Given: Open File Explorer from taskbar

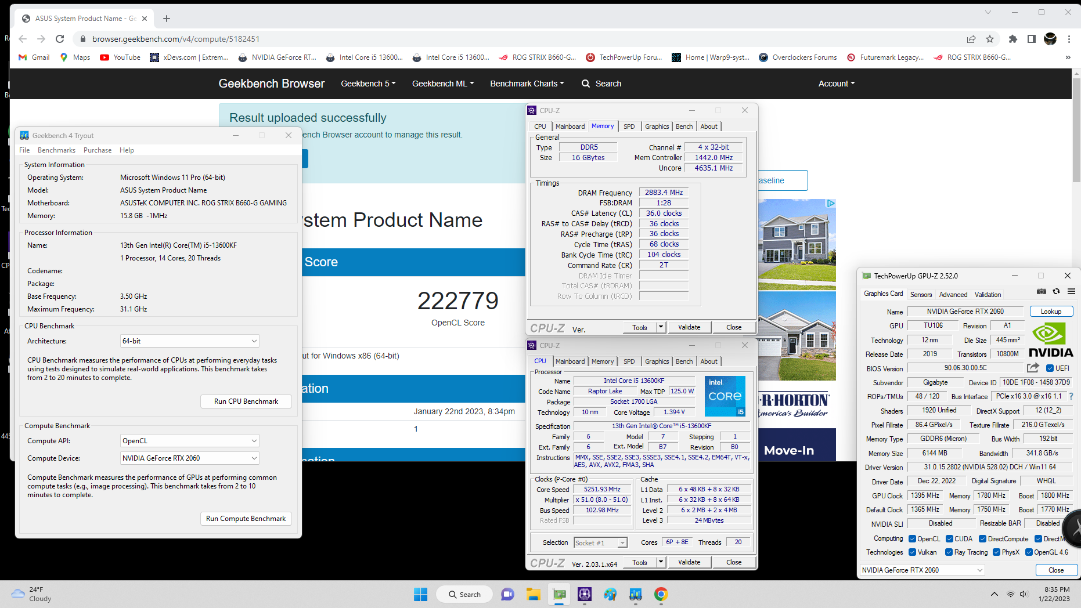Looking at the screenshot, I should click(x=533, y=594).
